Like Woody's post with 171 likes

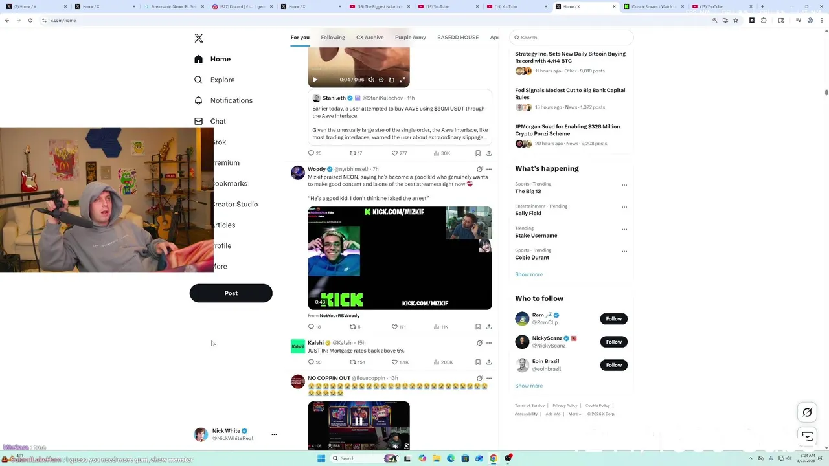tap(398, 327)
